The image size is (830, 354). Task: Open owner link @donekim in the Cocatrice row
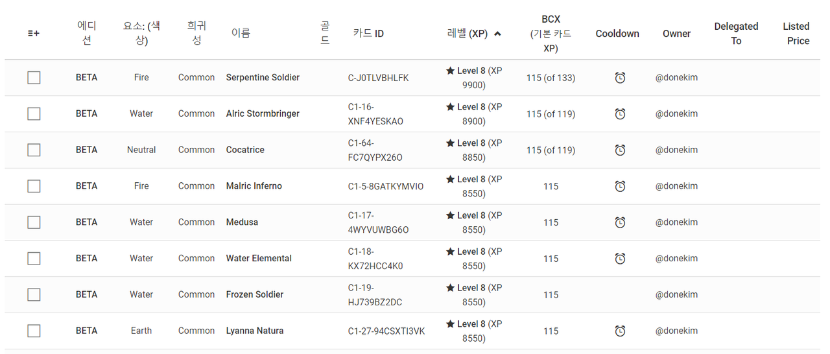coord(676,150)
